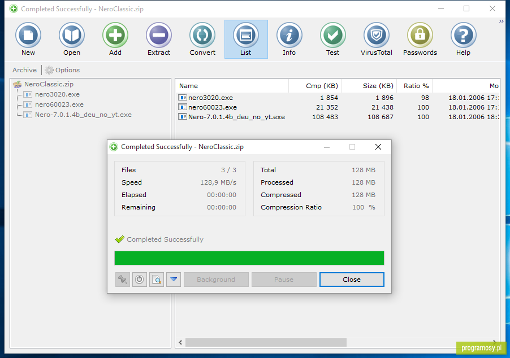Expand the toolbar overflow chevron
This screenshot has width=510, height=358.
[x=501, y=21]
